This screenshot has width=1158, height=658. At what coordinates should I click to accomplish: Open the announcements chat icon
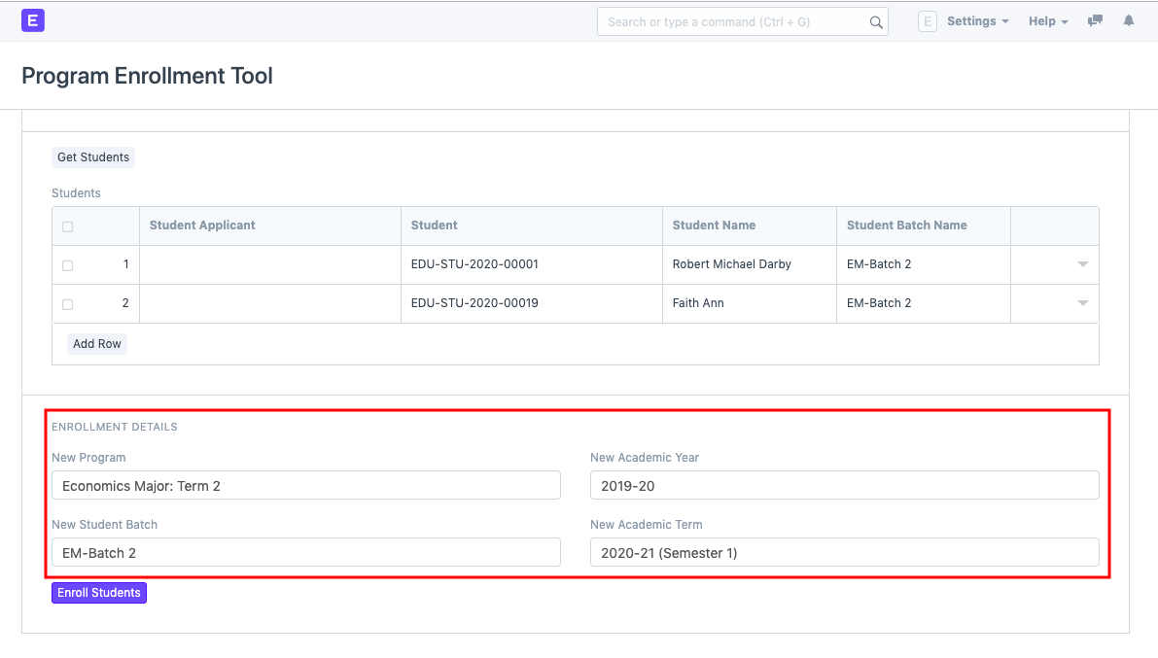coord(1095,20)
